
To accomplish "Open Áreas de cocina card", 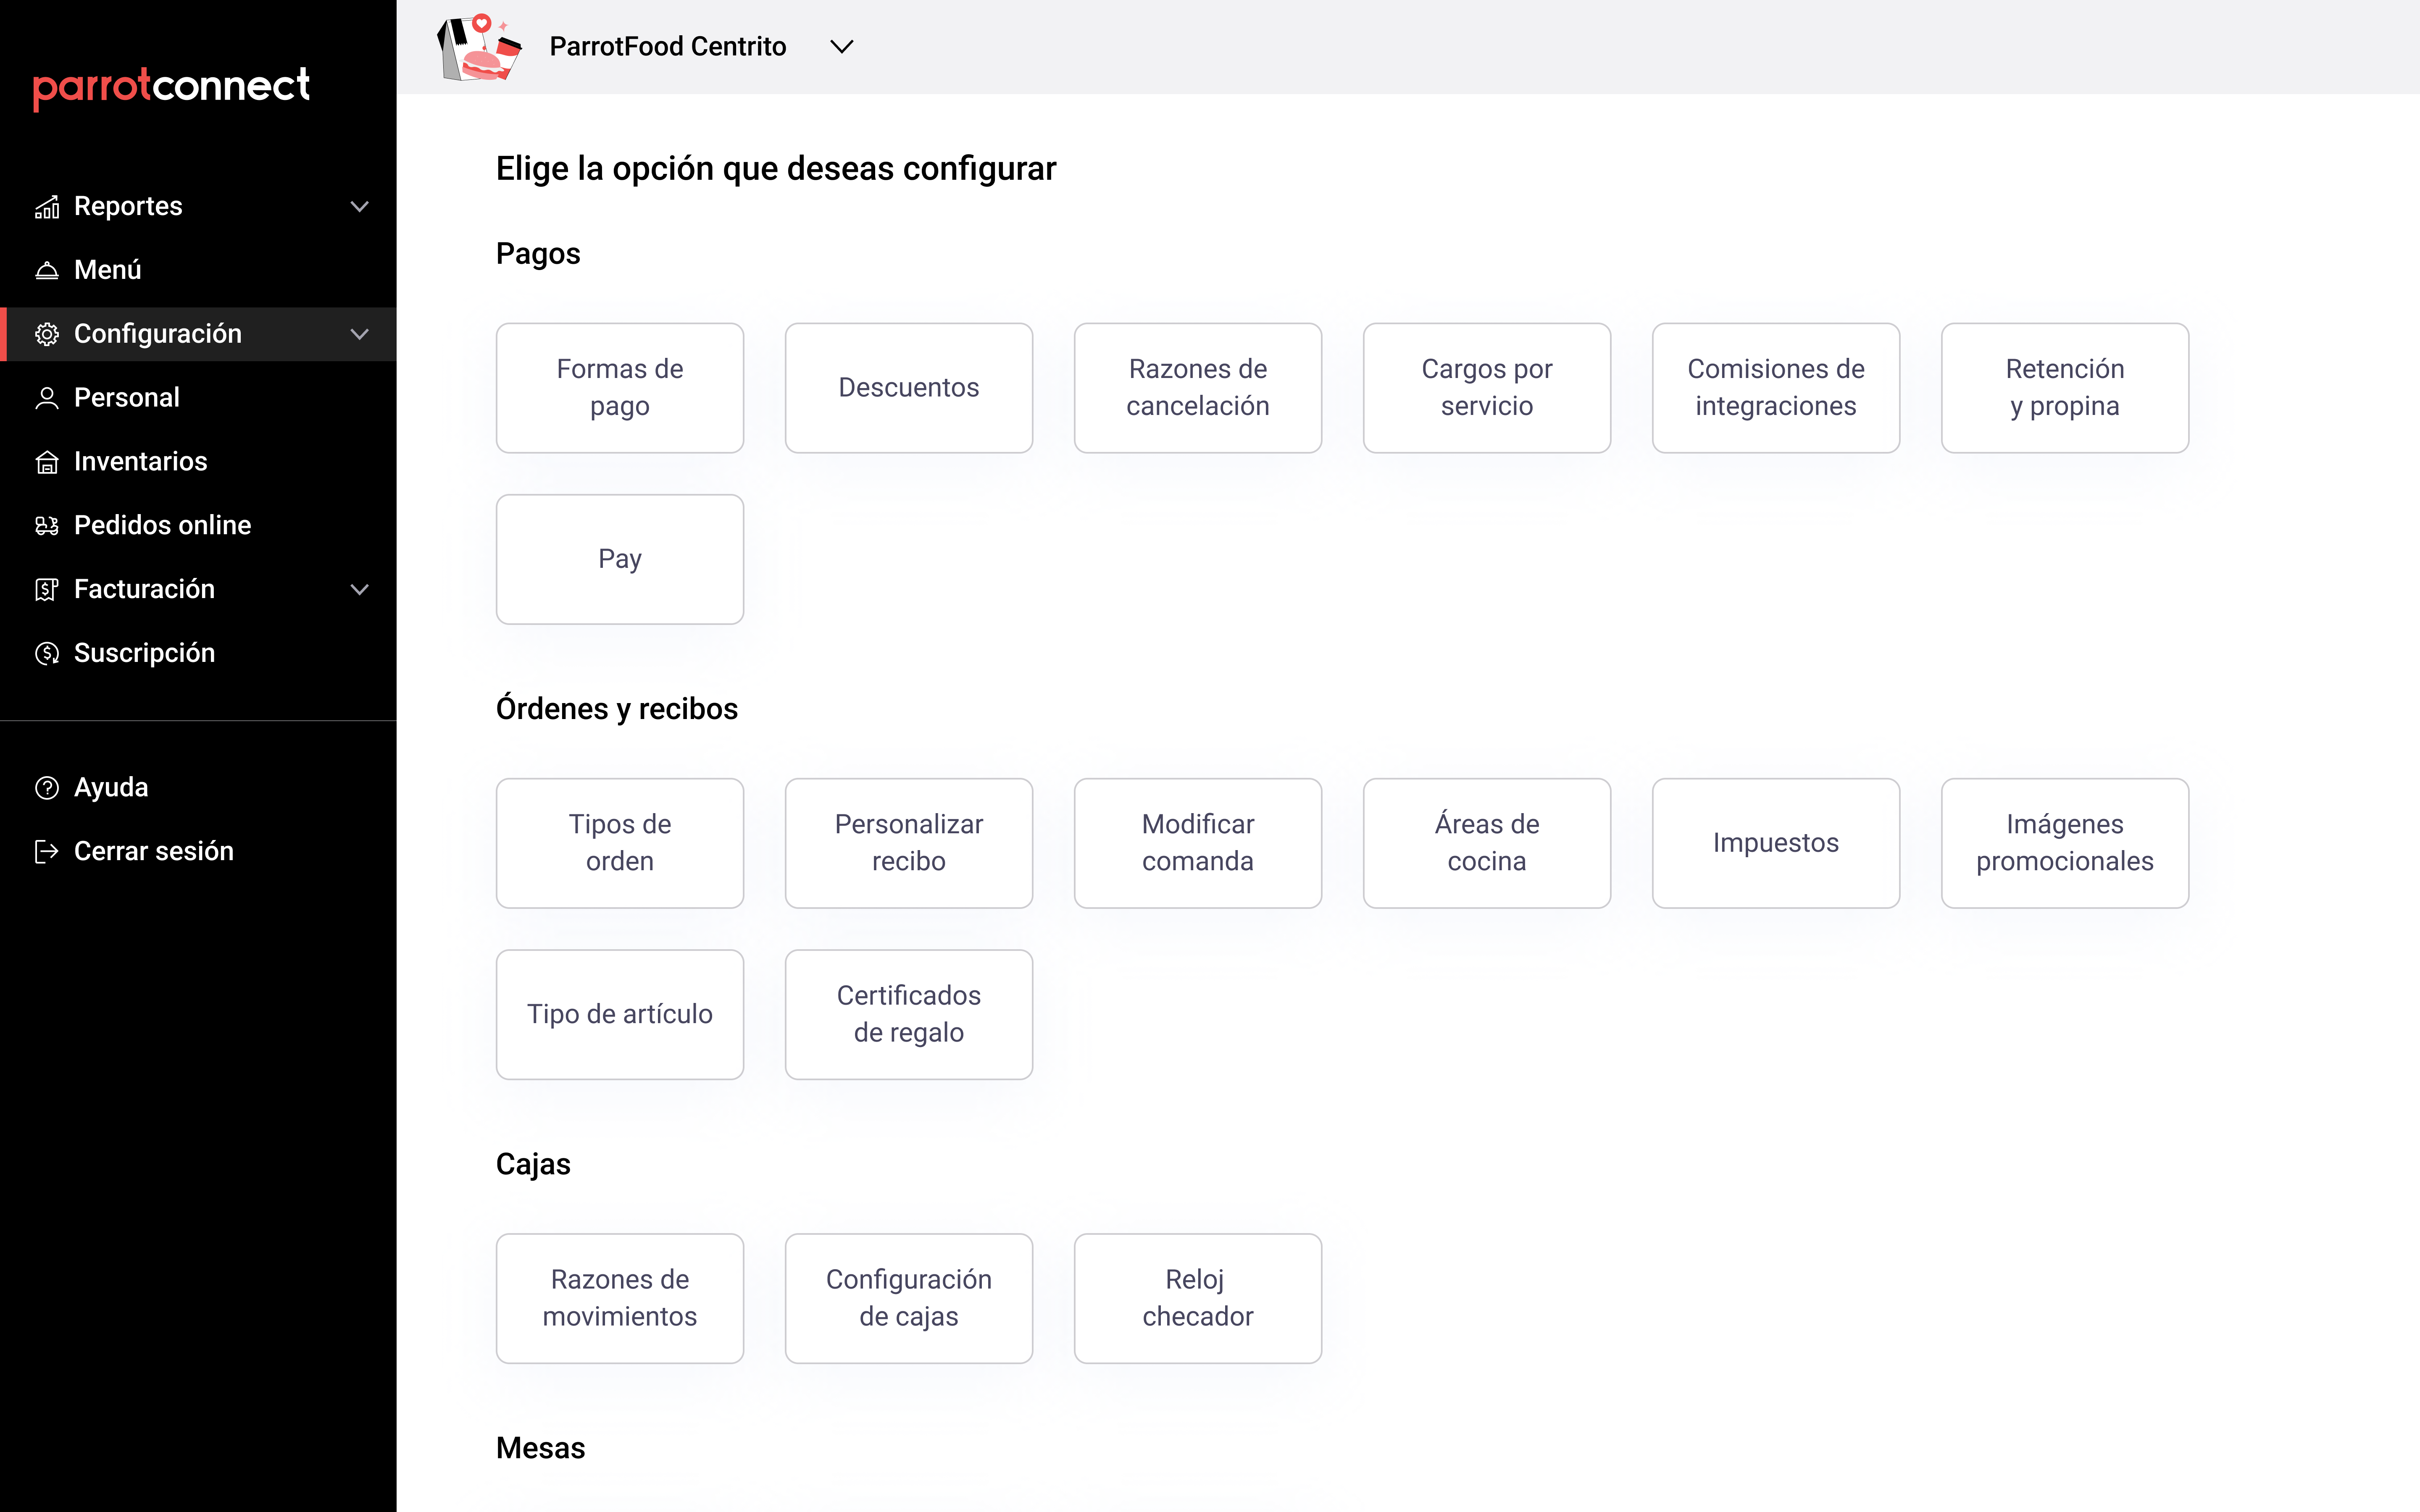I will pos(1487,843).
